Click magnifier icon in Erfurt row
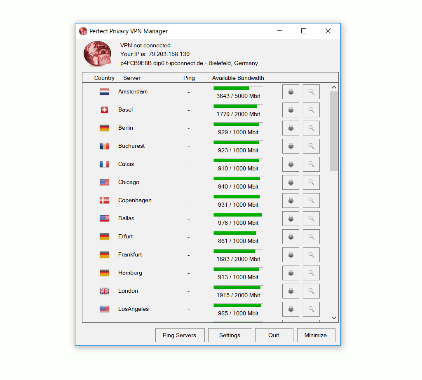 [311, 237]
